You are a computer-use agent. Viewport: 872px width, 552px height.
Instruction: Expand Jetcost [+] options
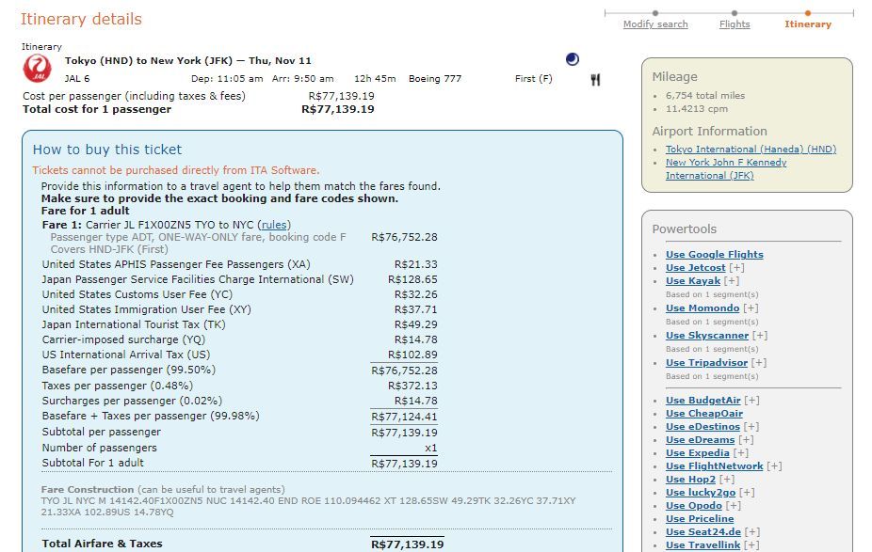click(x=736, y=268)
